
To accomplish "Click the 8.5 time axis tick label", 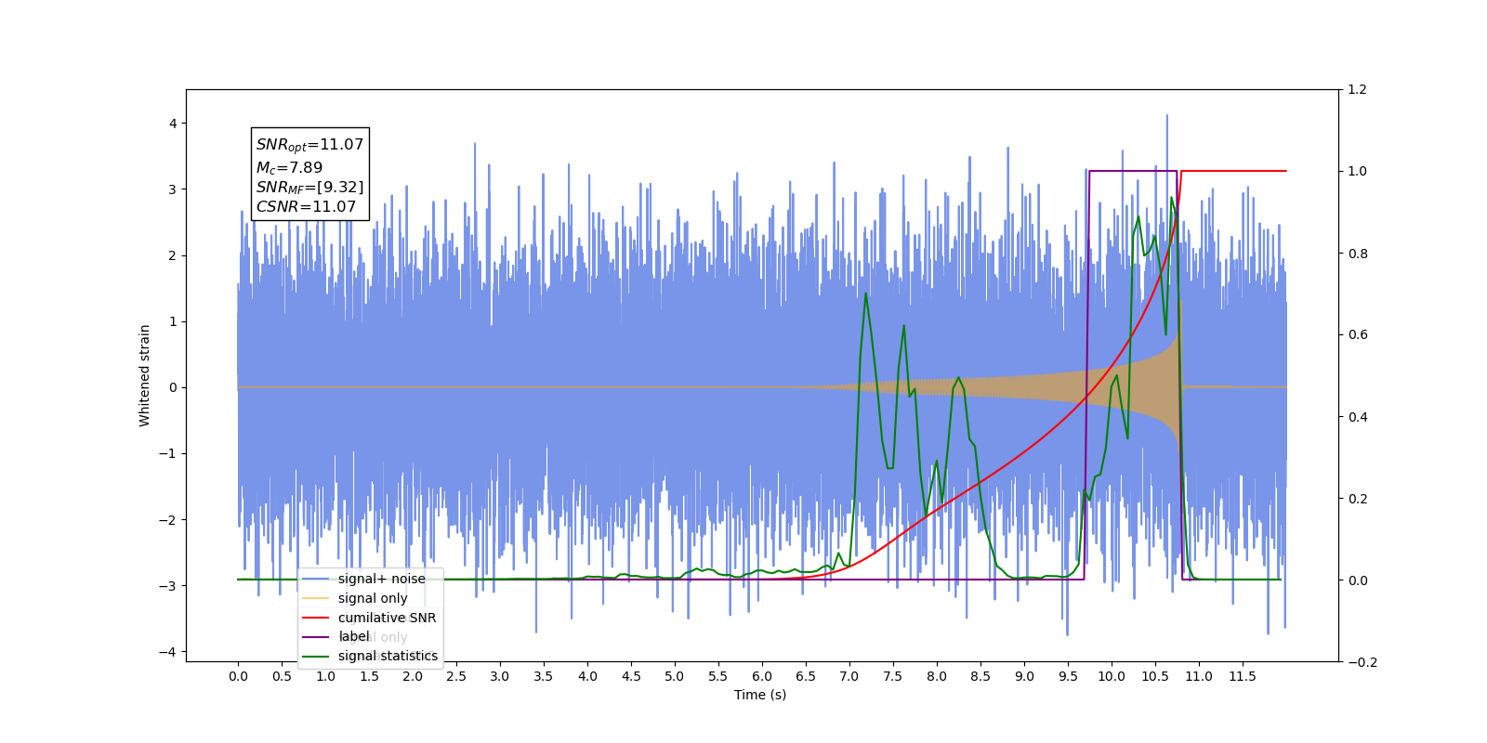I will tap(980, 676).
